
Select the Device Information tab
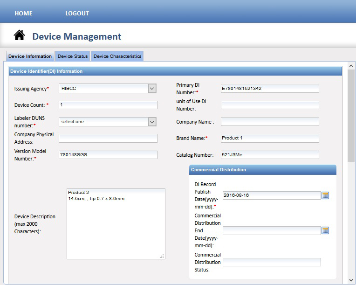[30, 56]
